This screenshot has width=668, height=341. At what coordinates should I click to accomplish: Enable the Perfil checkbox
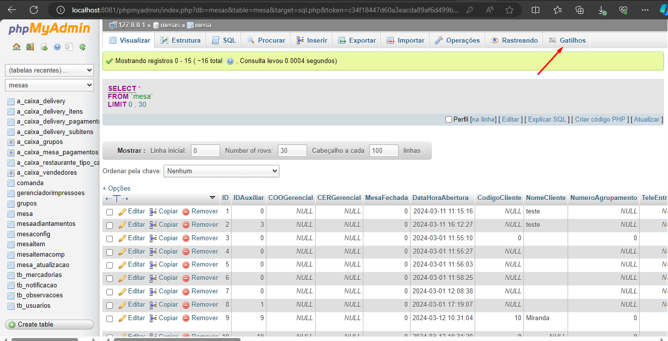coord(448,120)
